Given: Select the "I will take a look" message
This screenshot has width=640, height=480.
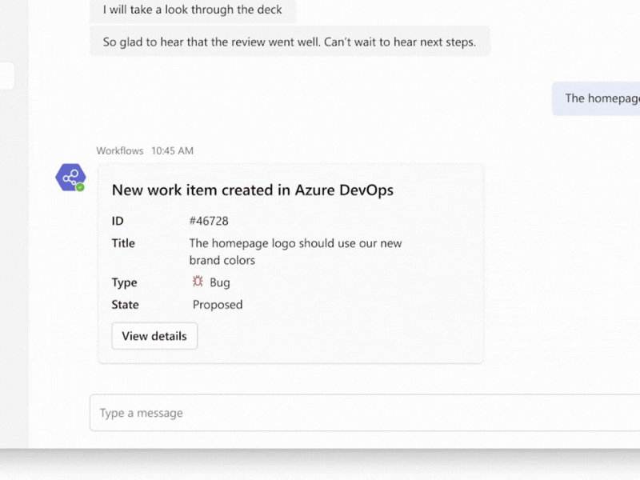Looking at the screenshot, I should click(x=192, y=10).
